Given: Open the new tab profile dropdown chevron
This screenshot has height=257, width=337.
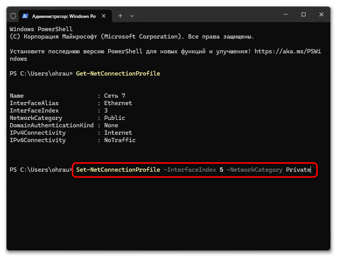Looking at the screenshot, I should click(132, 16).
